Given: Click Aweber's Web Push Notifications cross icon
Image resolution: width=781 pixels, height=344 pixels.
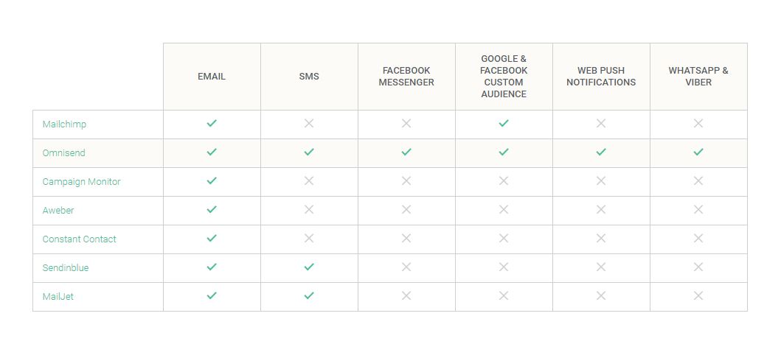Looking at the screenshot, I should pyautogui.click(x=601, y=210).
